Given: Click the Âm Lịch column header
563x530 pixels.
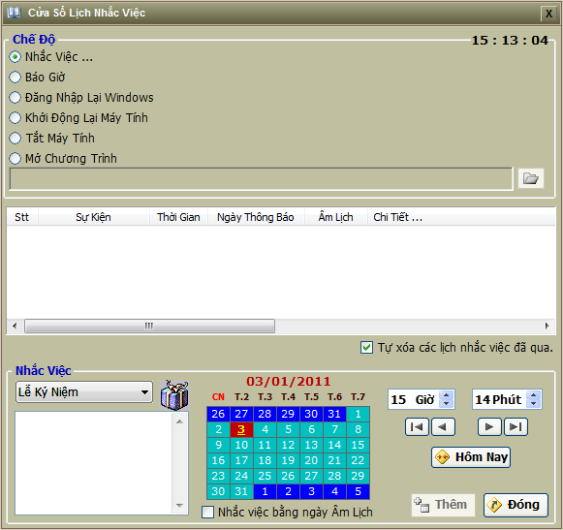Looking at the screenshot, I should point(335,217).
